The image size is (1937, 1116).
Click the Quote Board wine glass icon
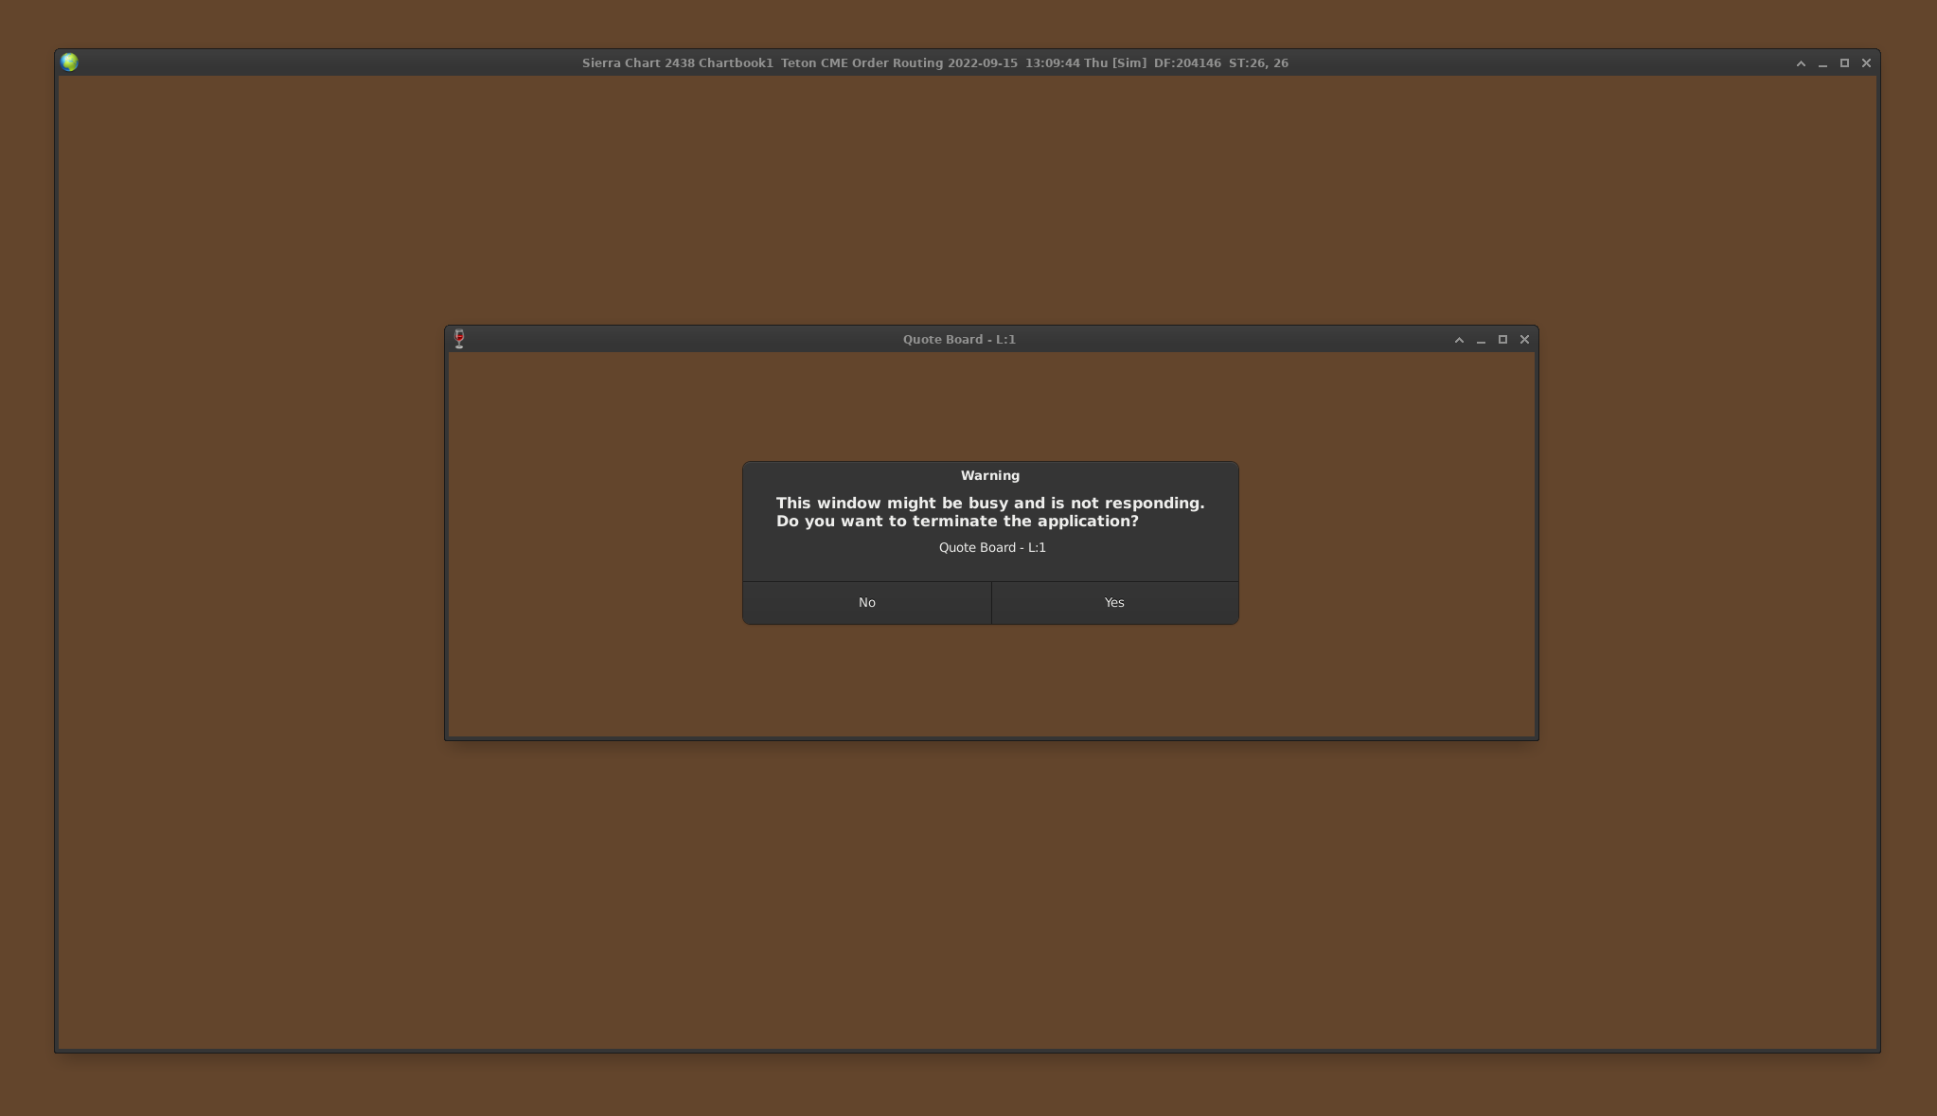point(459,339)
